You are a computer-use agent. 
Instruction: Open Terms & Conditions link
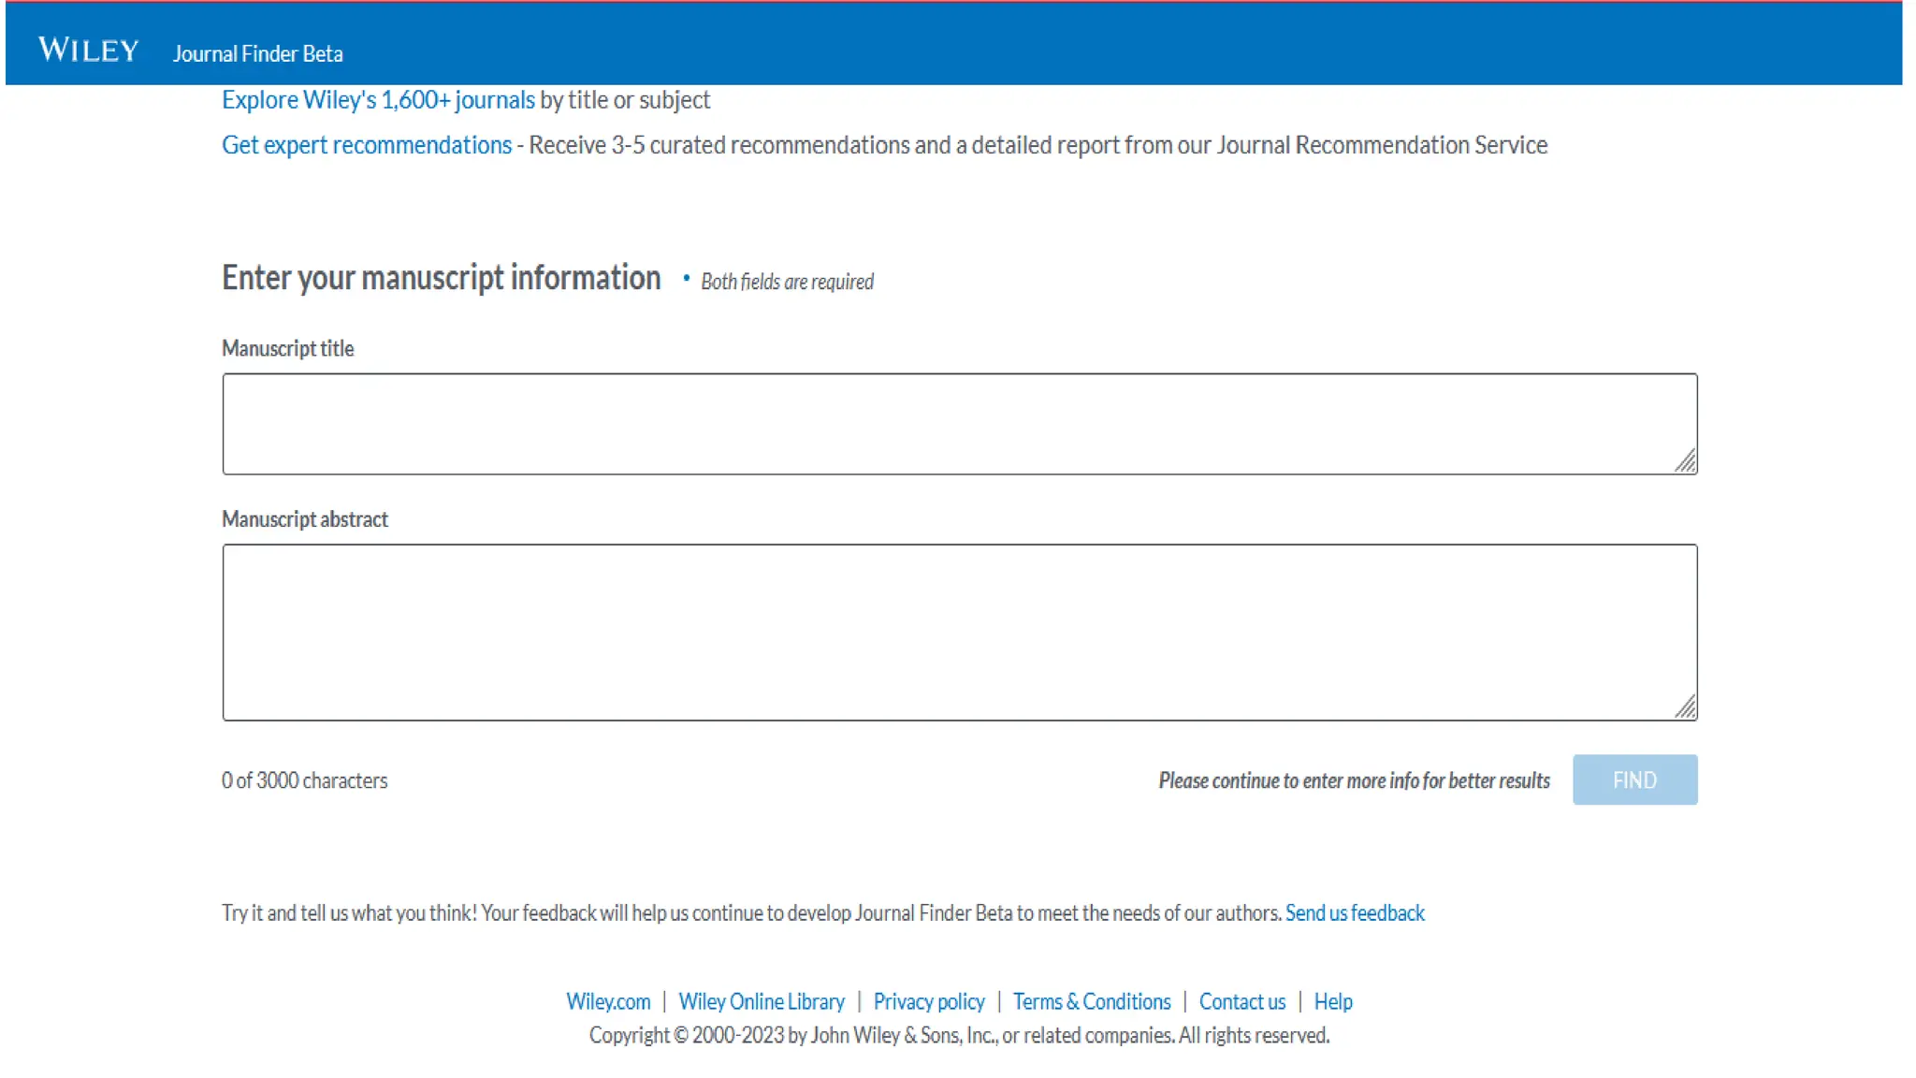click(x=1091, y=1002)
